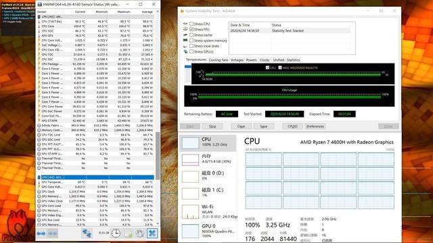Switch to the Voltages tab

237,60
